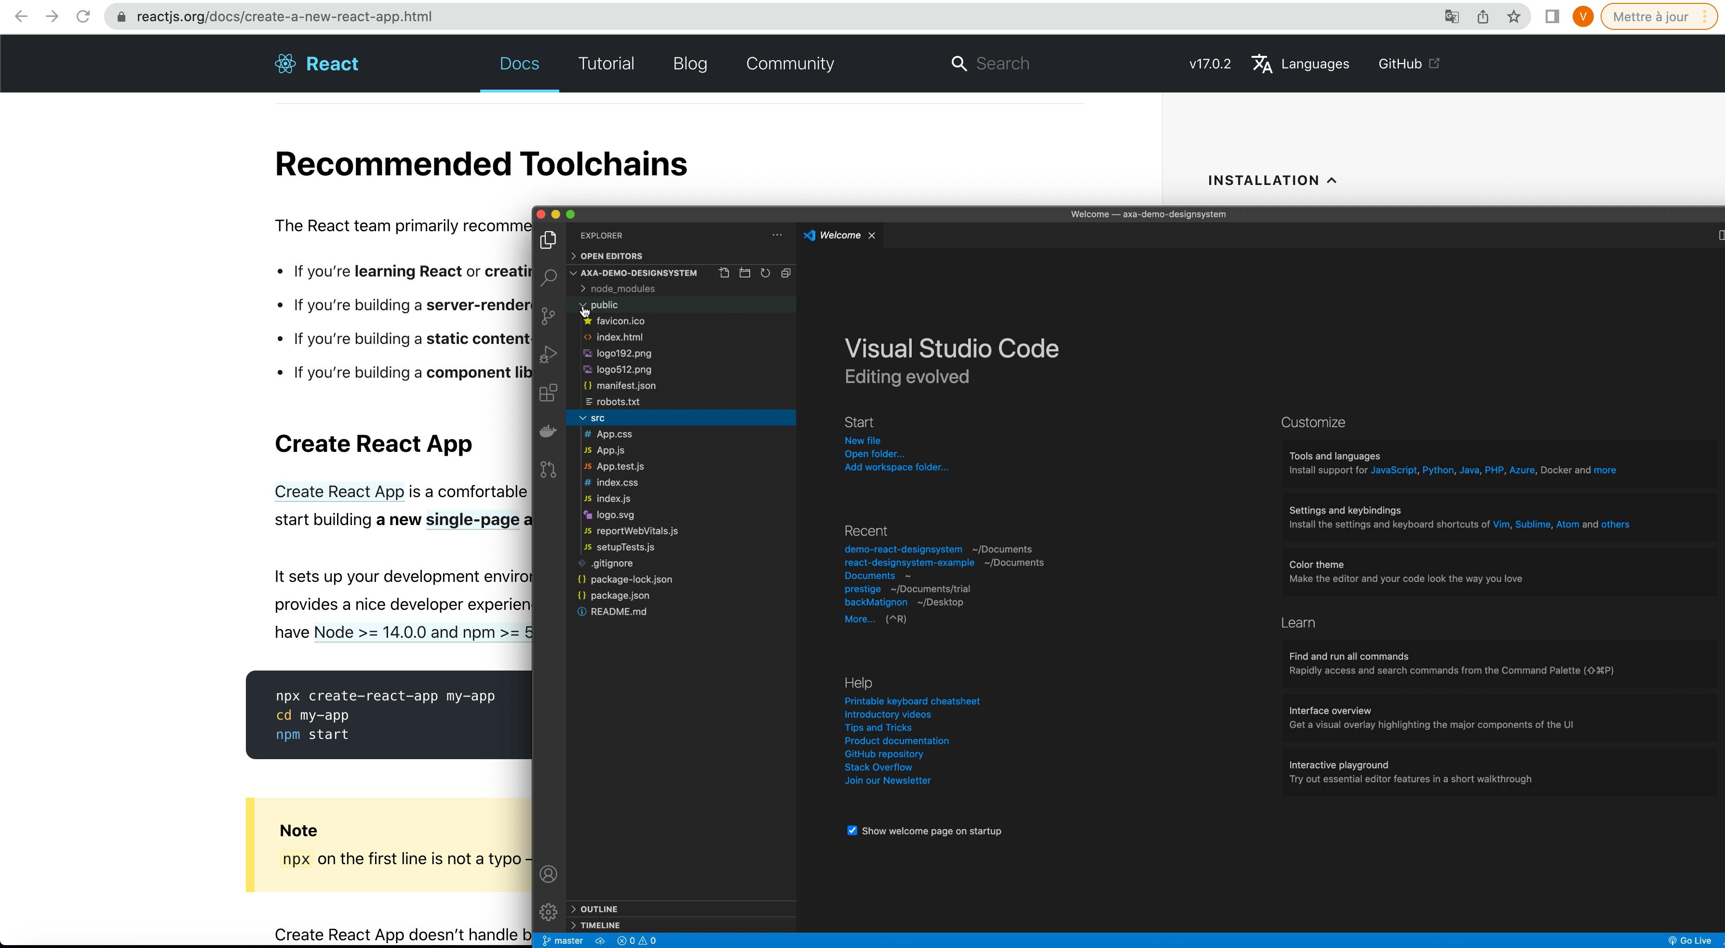Open the Tutorial tab on React site
Screen dimensions: 1725x948
coord(606,64)
